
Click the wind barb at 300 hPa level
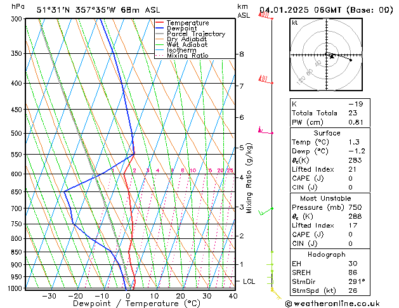[265, 16]
